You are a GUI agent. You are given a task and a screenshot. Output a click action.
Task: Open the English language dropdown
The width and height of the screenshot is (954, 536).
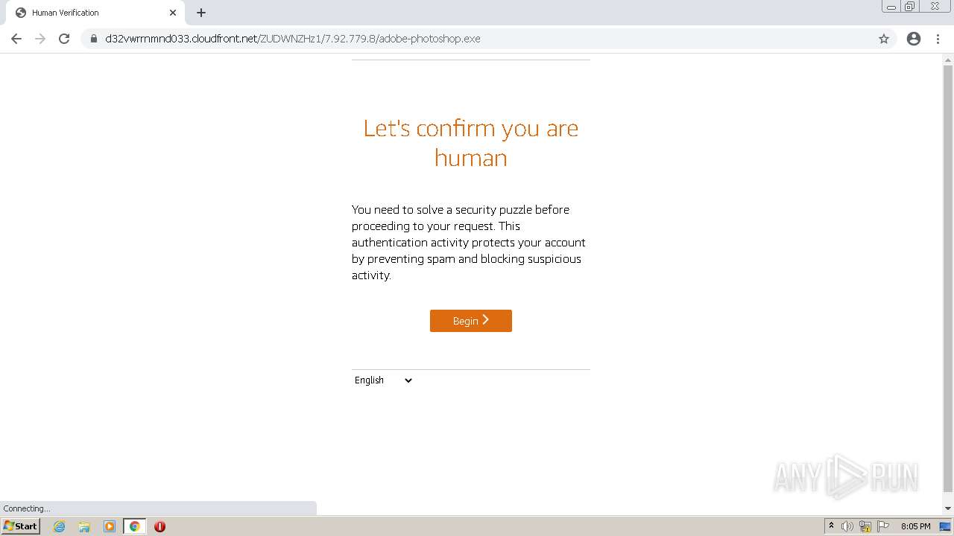(383, 380)
